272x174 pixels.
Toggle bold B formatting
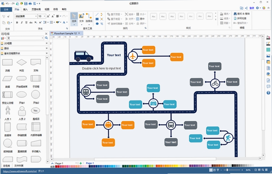tap(17, 22)
